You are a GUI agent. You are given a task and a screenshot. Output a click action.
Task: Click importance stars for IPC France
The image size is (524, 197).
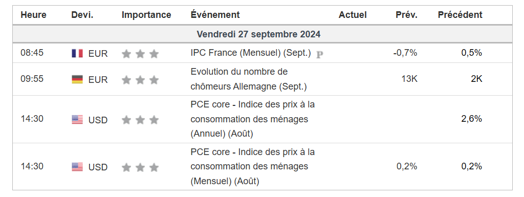coord(140,54)
